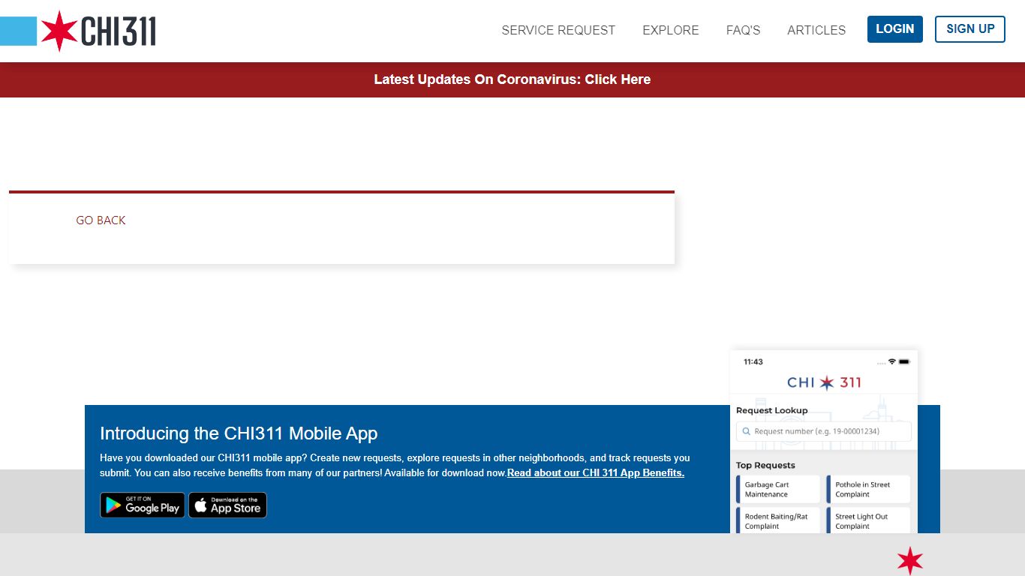This screenshot has width=1025, height=576.
Task: Click the Login button
Action: point(895,29)
